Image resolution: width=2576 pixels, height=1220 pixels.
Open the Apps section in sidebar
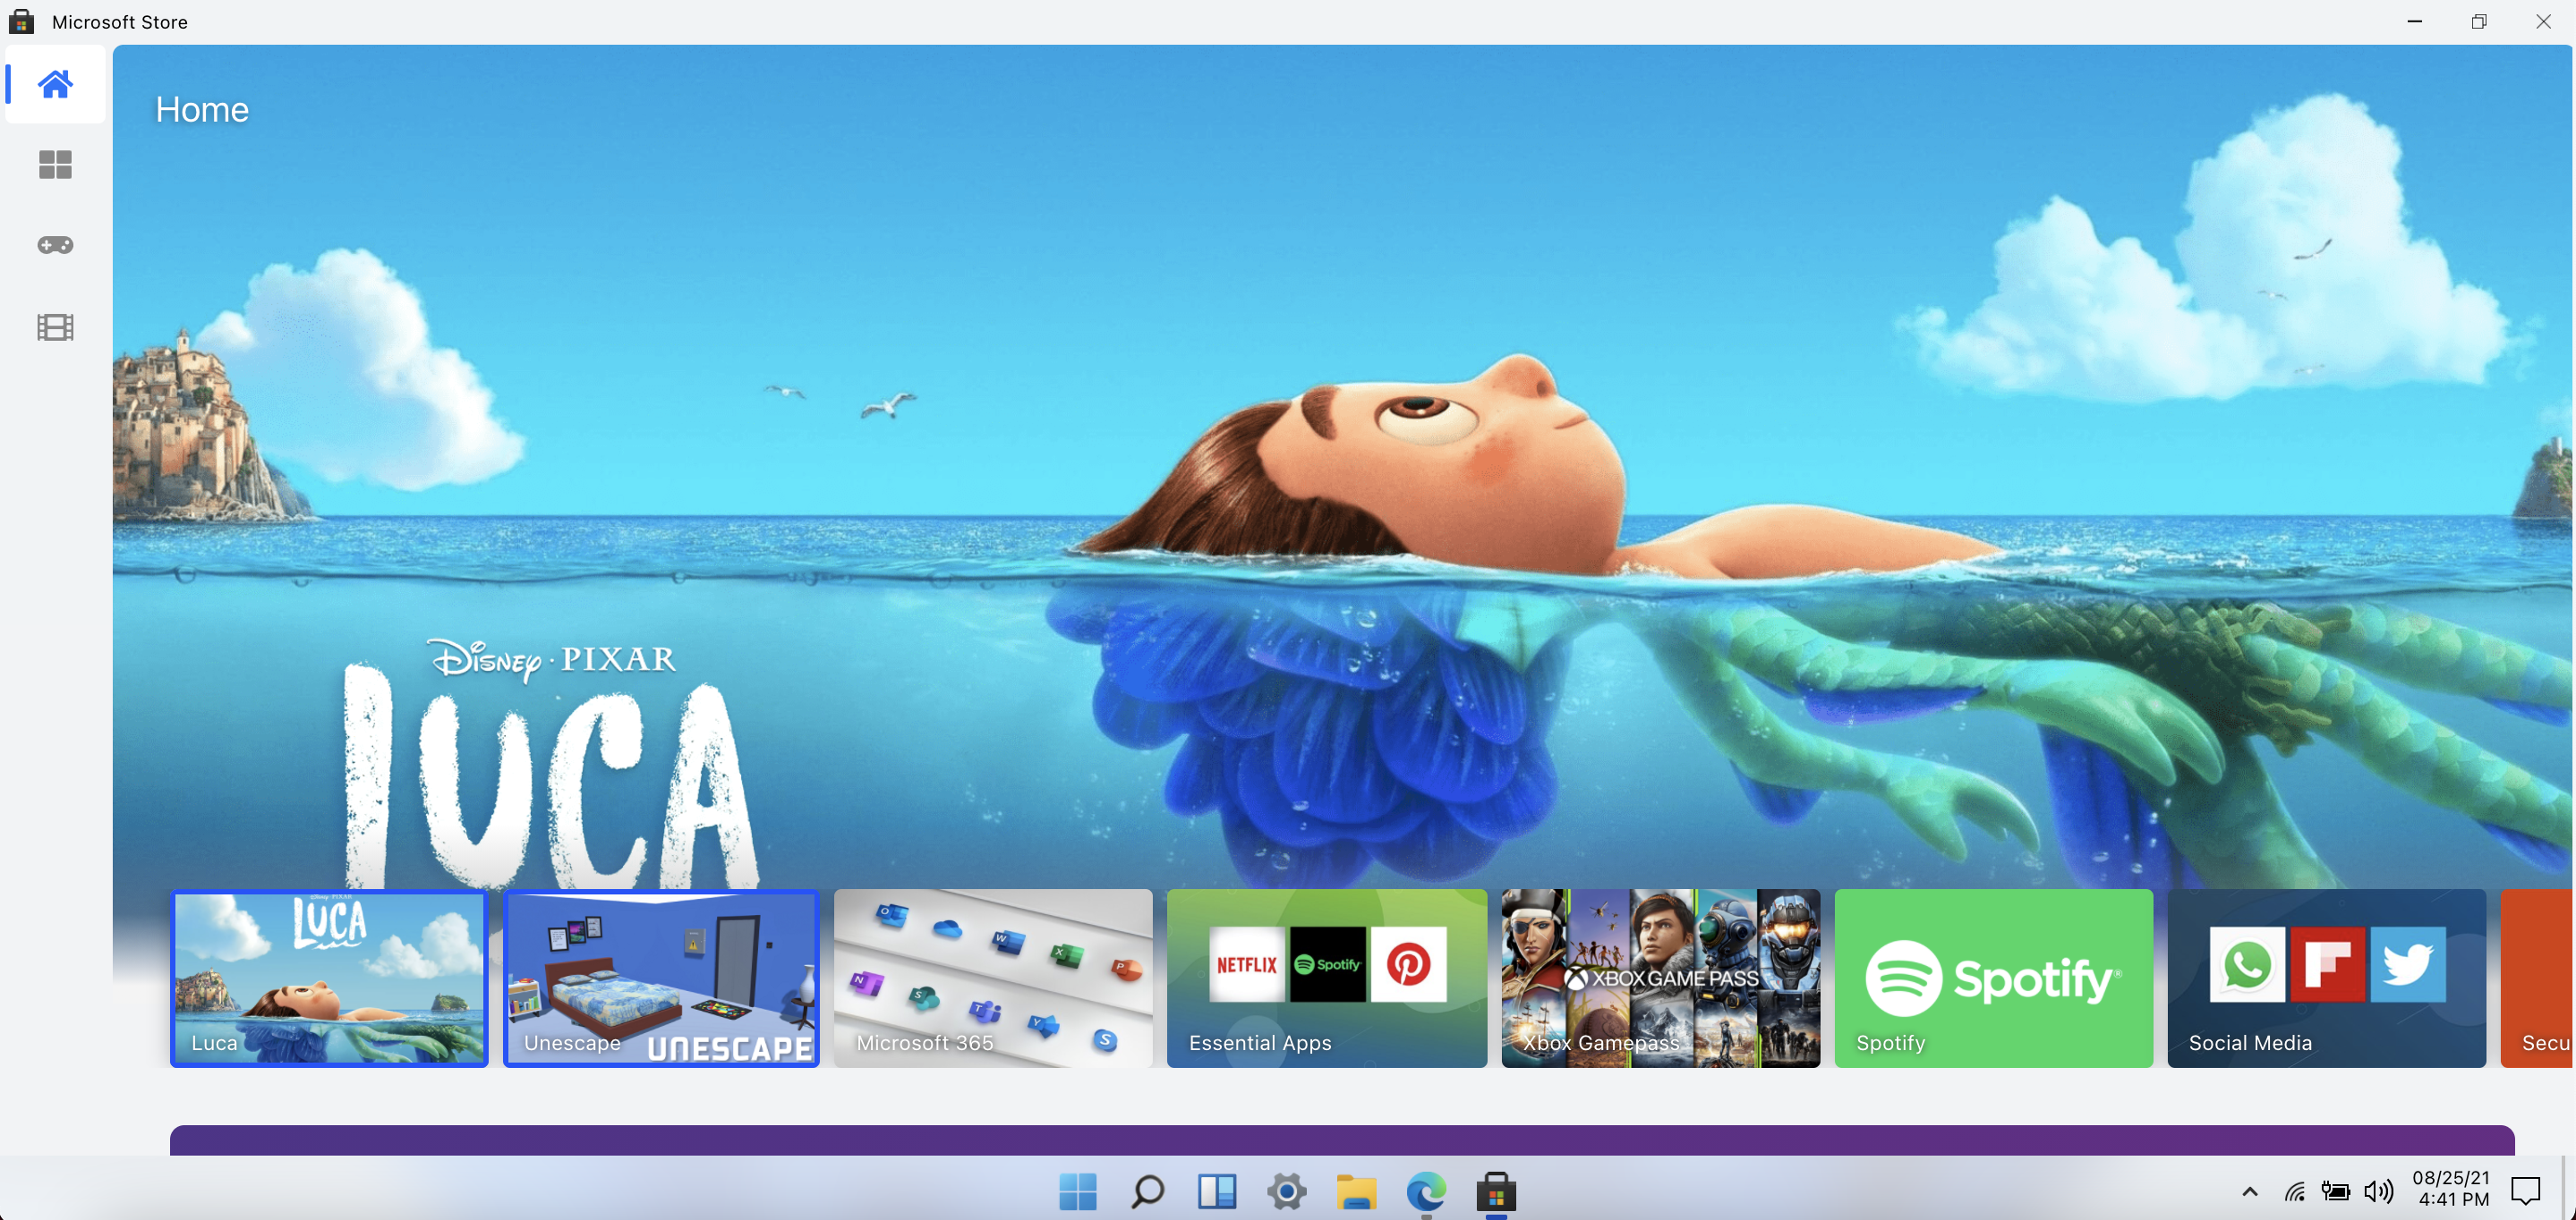55,165
